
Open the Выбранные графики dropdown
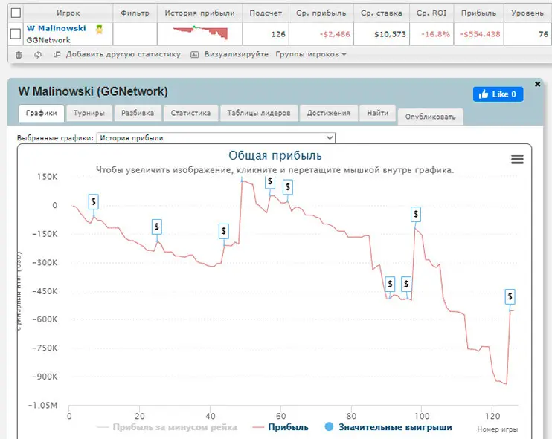point(216,138)
